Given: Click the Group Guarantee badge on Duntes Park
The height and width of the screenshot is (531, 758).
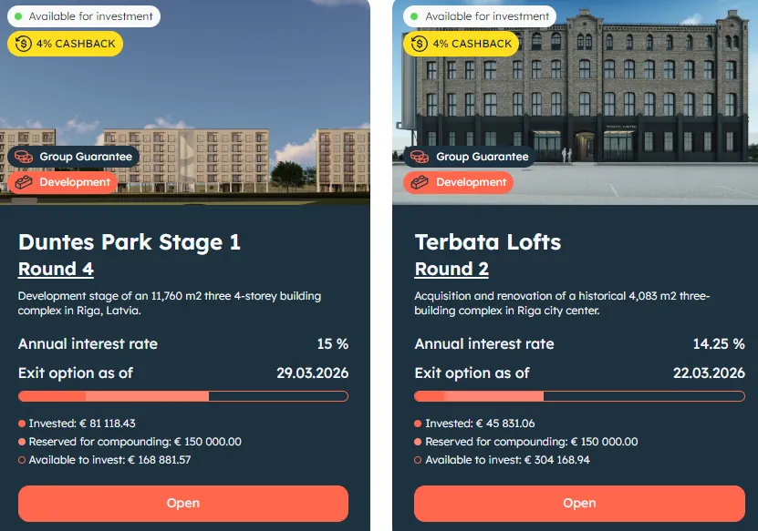Looking at the screenshot, I should pyautogui.click(x=74, y=157).
